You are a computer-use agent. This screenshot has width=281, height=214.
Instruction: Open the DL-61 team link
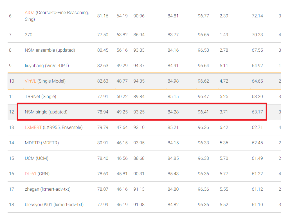point(30,174)
